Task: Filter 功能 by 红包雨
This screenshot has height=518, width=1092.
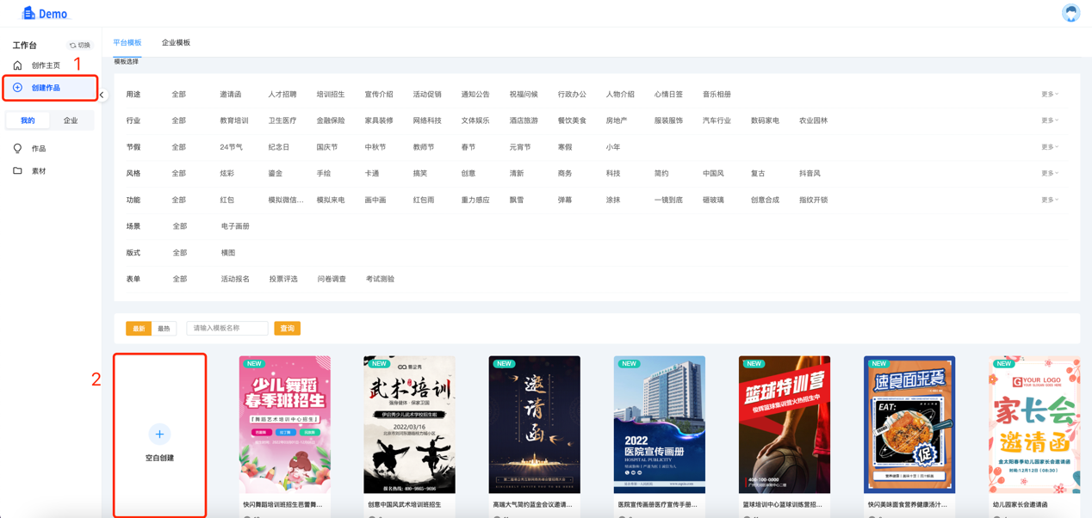Action: (x=424, y=200)
